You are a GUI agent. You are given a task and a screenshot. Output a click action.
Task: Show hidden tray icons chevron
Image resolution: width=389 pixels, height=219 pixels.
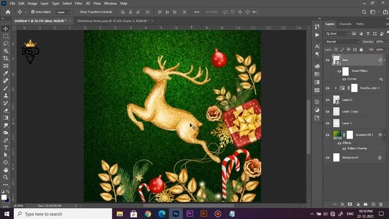312,214
